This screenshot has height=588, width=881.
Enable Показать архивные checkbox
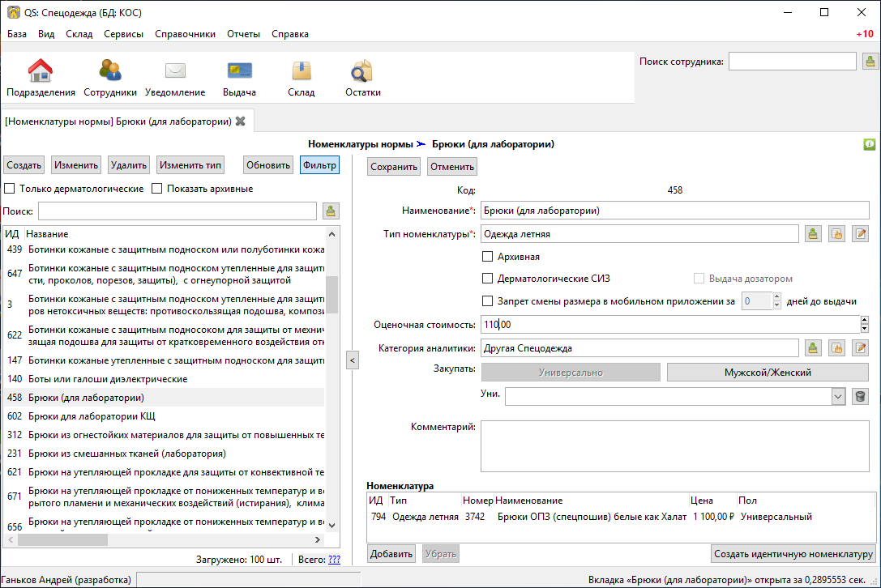click(x=156, y=189)
